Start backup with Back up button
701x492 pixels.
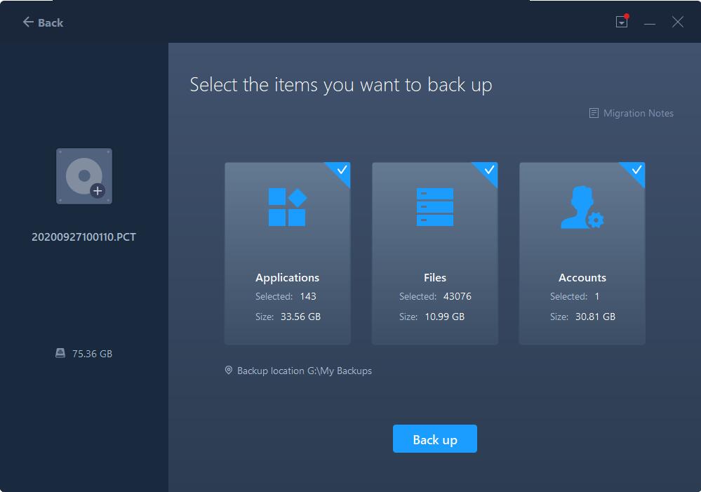click(434, 439)
